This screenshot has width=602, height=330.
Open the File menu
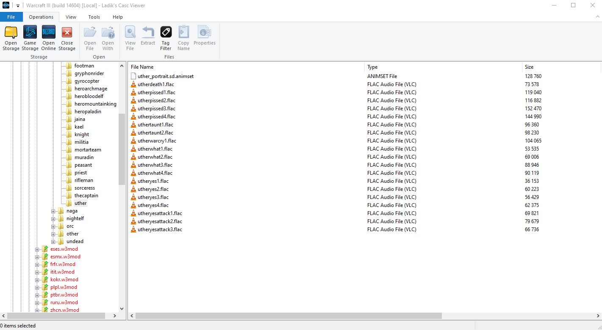[x=11, y=17]
